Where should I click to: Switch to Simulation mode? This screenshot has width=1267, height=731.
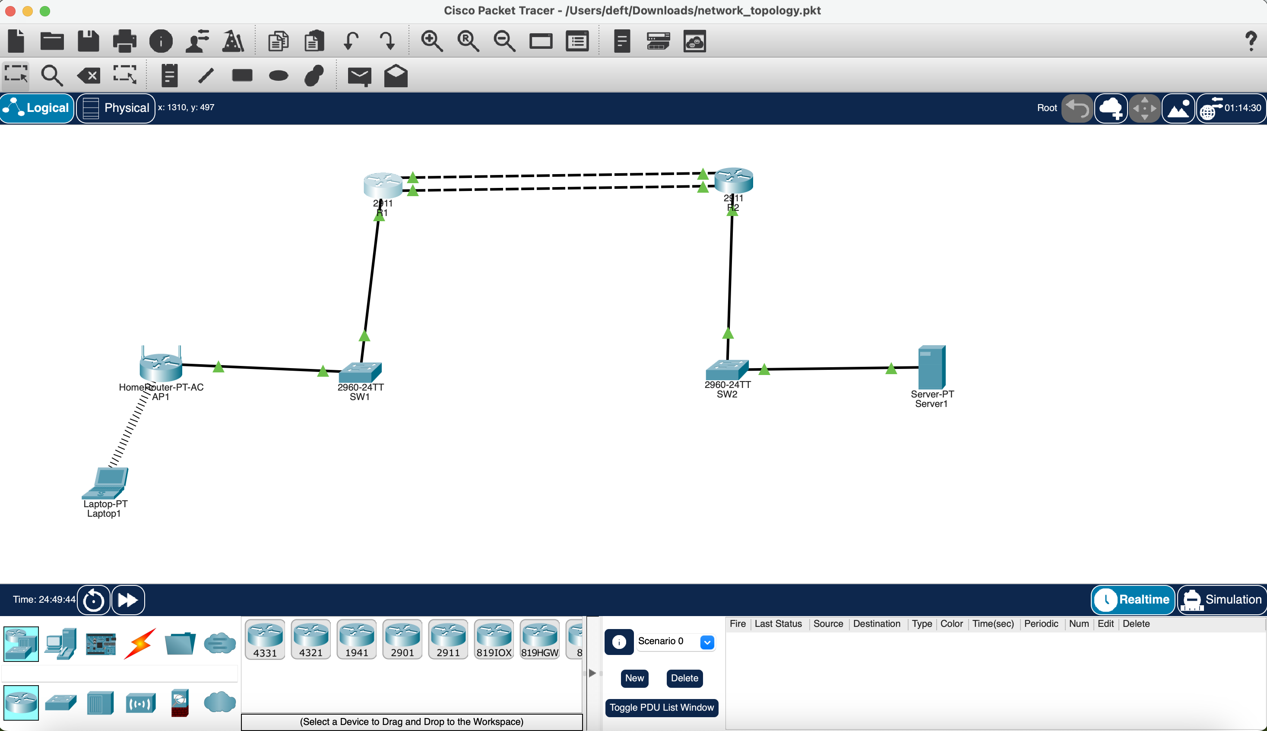[x=1222, y=600]
